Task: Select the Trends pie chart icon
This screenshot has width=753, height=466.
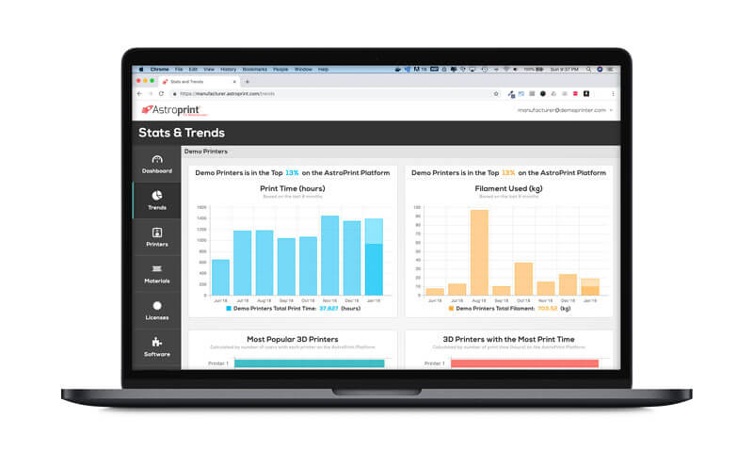Action: (x=157, y=196)
